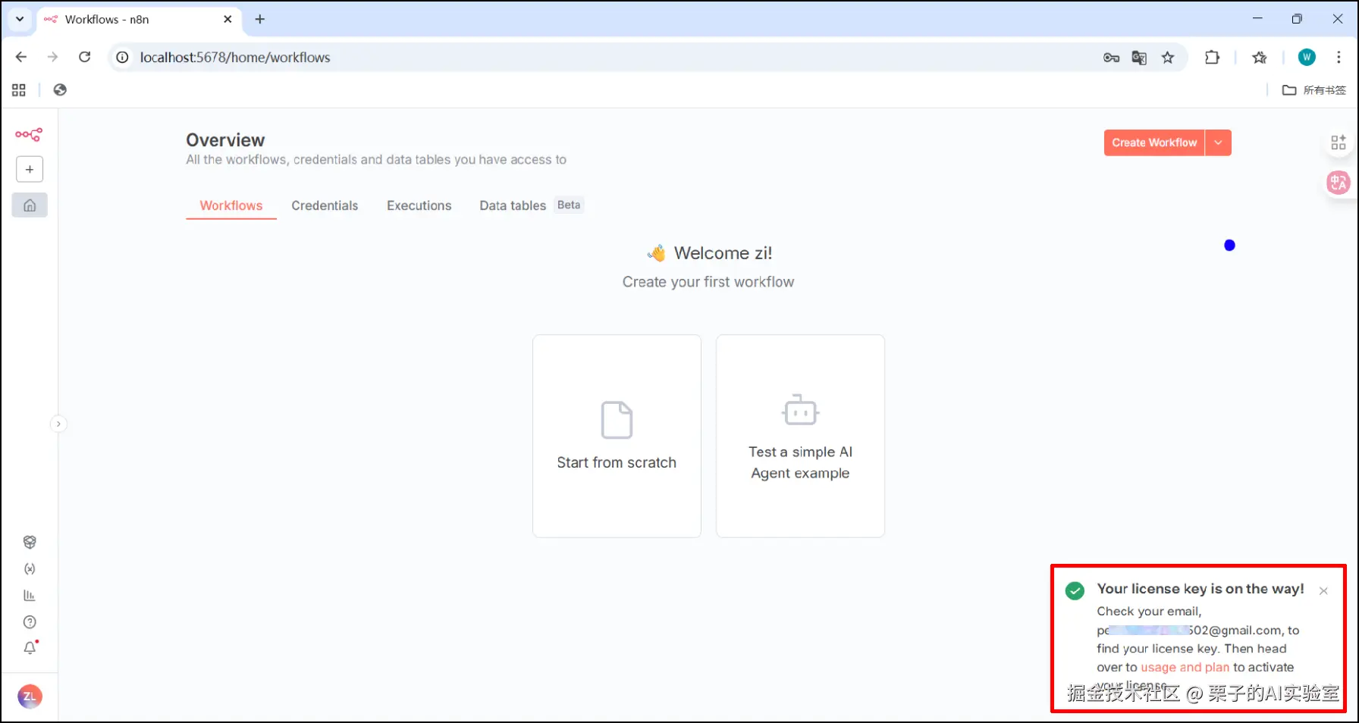Click the n8n logo in the sidebar
Viewport: 1359px width, 723px height.
(x=29, y=135)
